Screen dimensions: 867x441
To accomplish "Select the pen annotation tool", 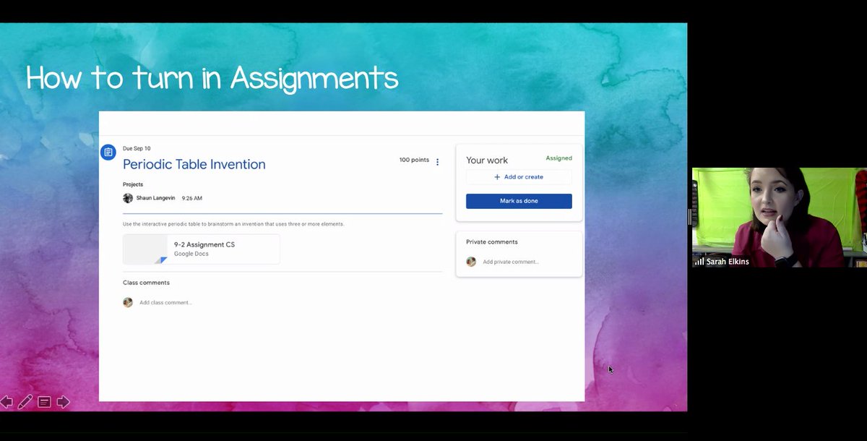I will (25, 402).
